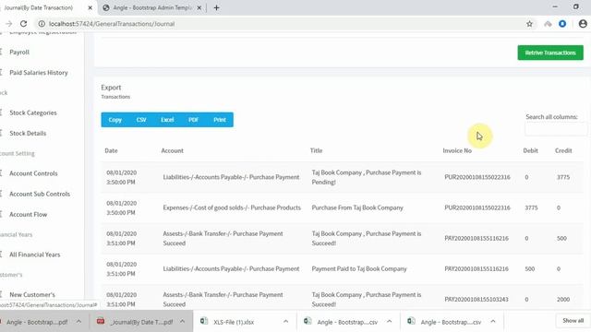Switch to Angle - Bootstrap Admin Template tab

pos(152,7)
